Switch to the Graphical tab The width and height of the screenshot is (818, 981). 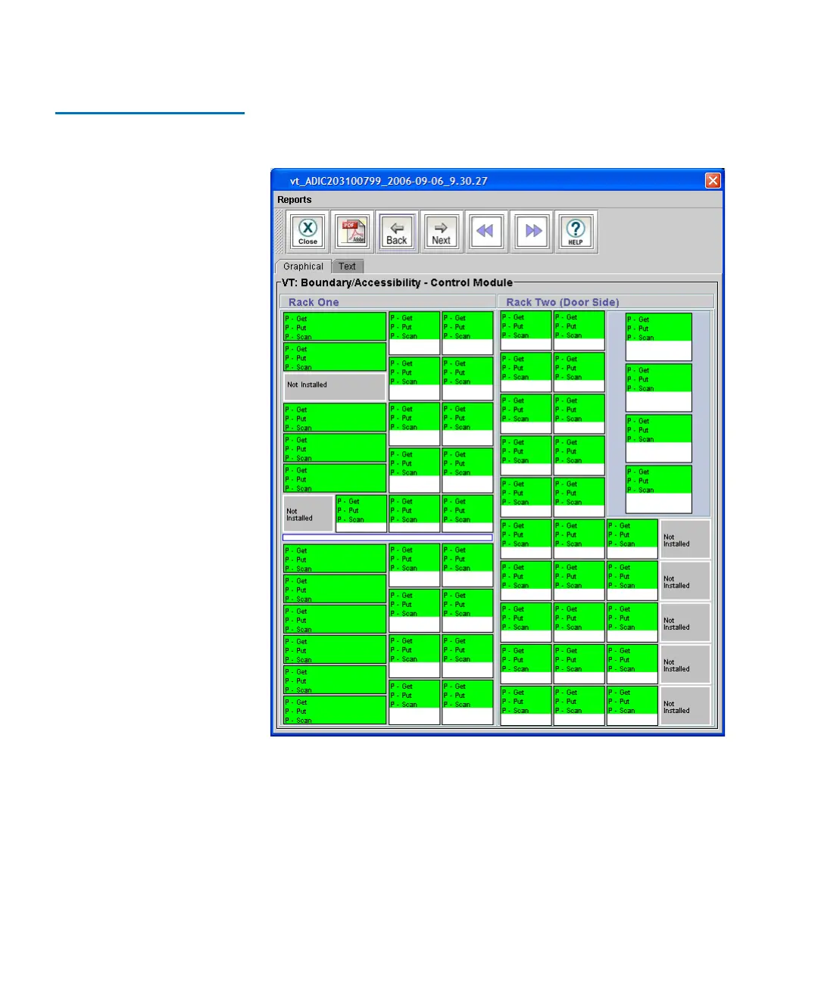pos(303,266)
